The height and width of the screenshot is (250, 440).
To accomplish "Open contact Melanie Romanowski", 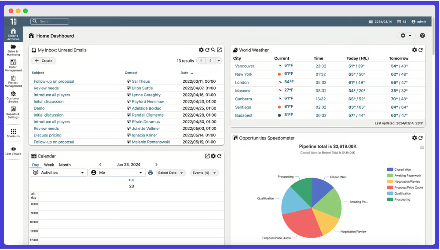I will click(x=150, y=142).
